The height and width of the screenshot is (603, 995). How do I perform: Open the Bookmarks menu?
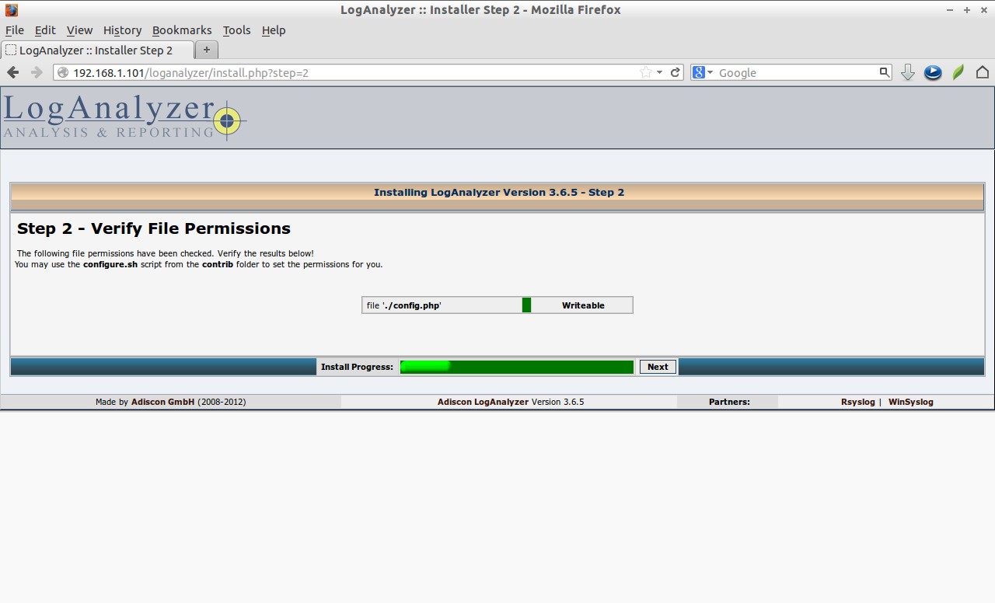[182, 30]
